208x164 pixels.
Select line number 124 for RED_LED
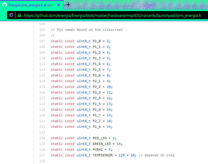[x=42, y=138]
